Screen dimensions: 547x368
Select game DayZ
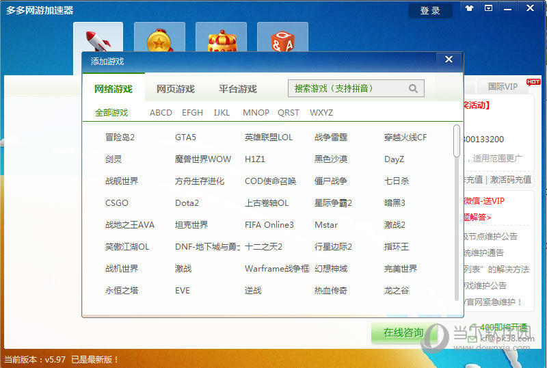coord(395,159)
